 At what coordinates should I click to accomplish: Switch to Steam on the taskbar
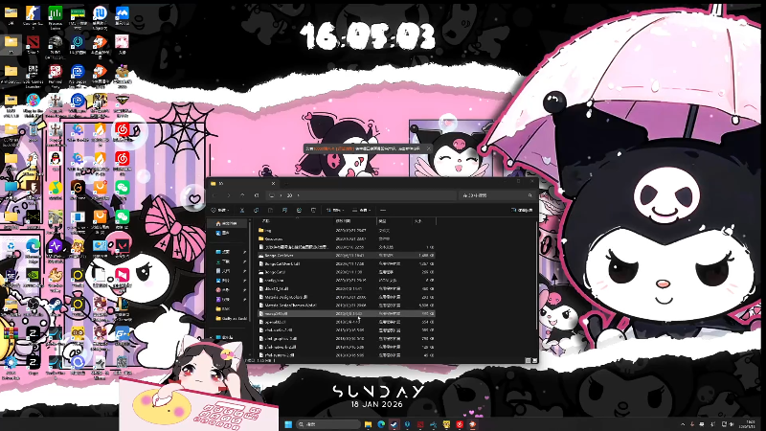pos(394,424)
